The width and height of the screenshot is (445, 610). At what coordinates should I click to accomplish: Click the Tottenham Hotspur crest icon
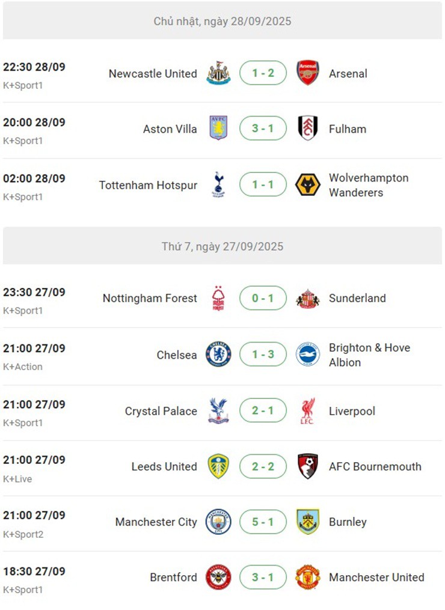pyautogui.click(x=218, y=185)
